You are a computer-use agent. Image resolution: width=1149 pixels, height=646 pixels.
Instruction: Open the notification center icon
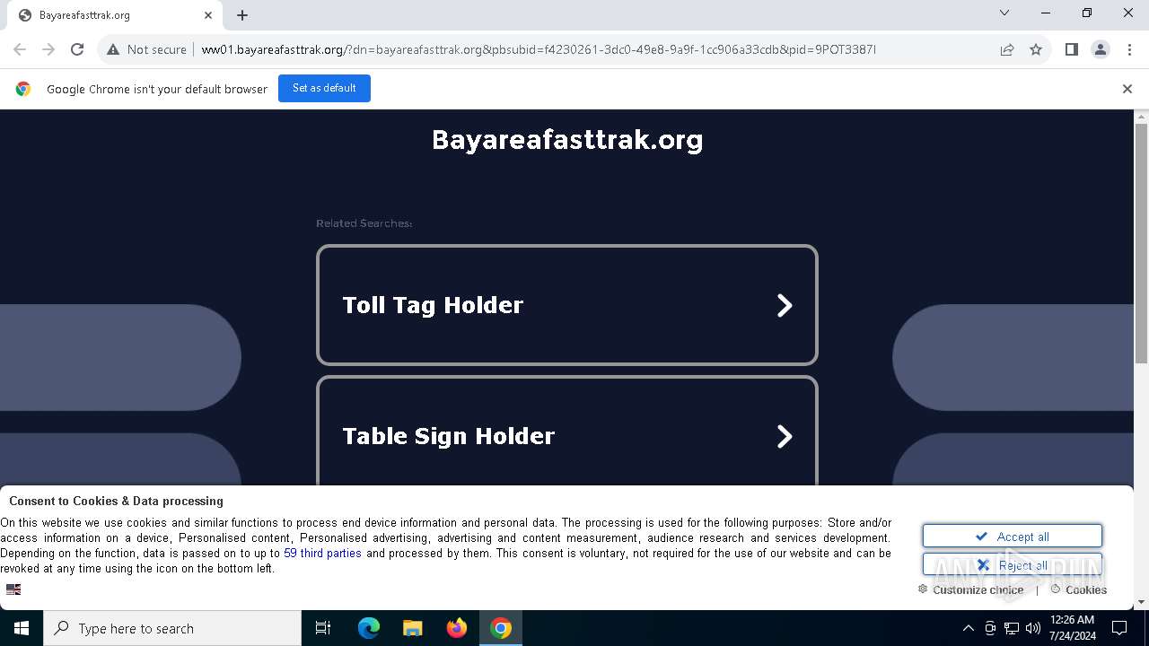[x=1119, y=628]
